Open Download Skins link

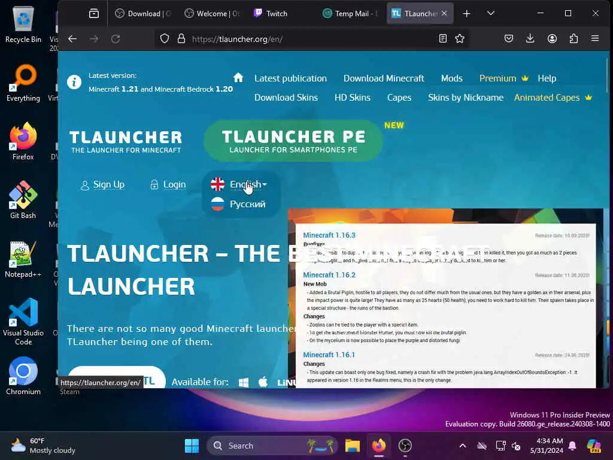[286, 98]
